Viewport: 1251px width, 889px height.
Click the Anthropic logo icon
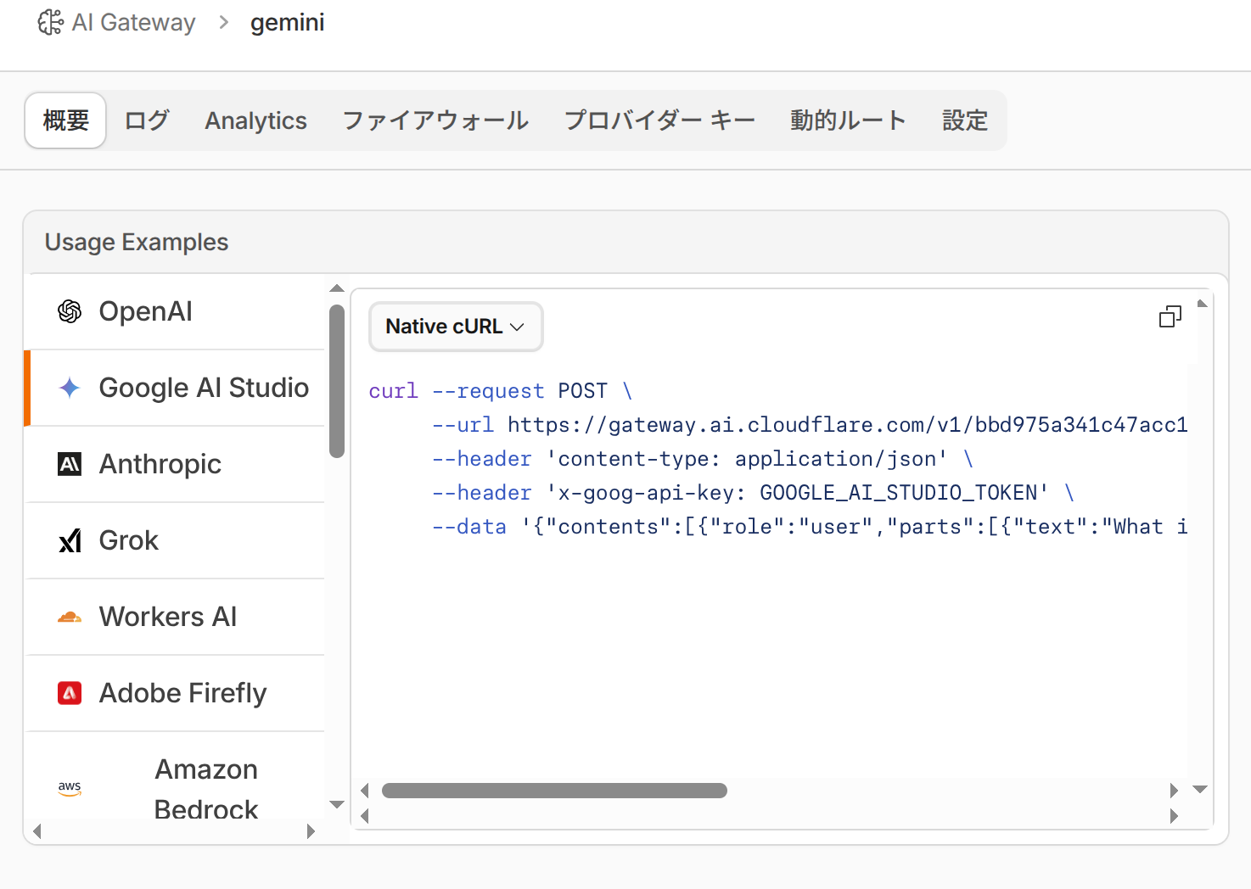tap(70, 464)
